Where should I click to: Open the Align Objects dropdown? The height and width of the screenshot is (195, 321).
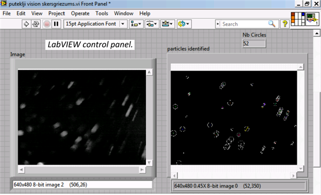136,24
